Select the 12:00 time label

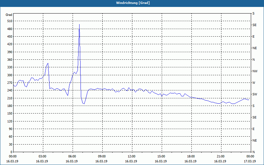tap(131, 156)
